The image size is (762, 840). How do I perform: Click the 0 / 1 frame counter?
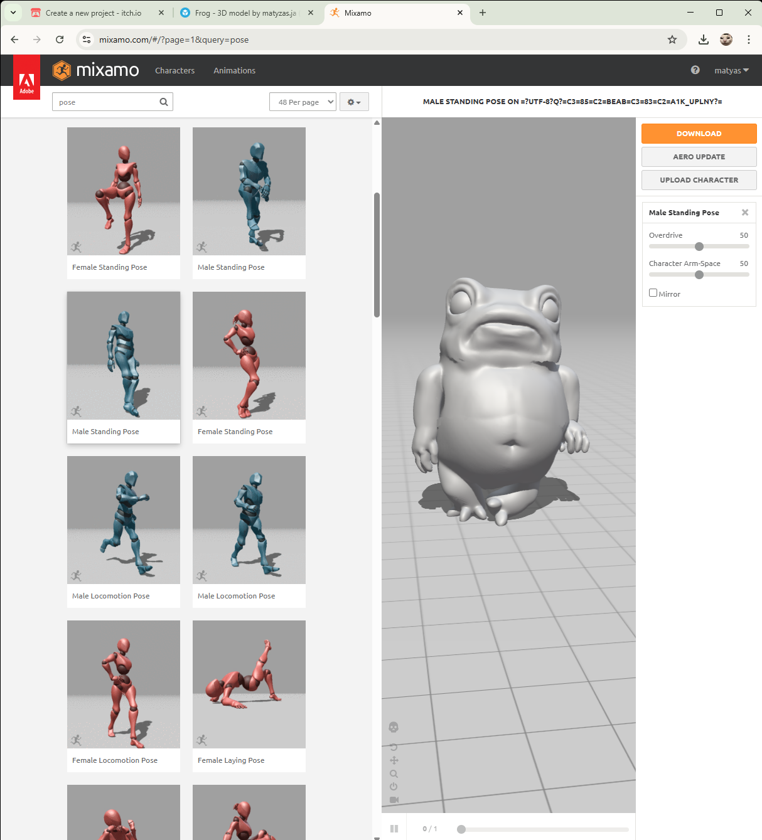(x=430, y=829)
